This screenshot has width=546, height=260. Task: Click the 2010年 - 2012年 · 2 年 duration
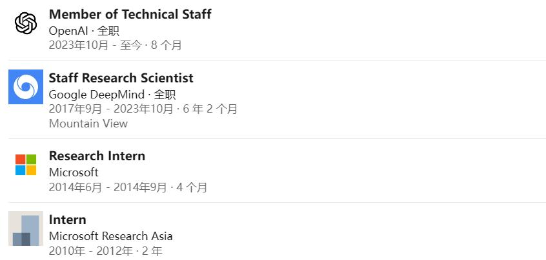tap(105, 250)
